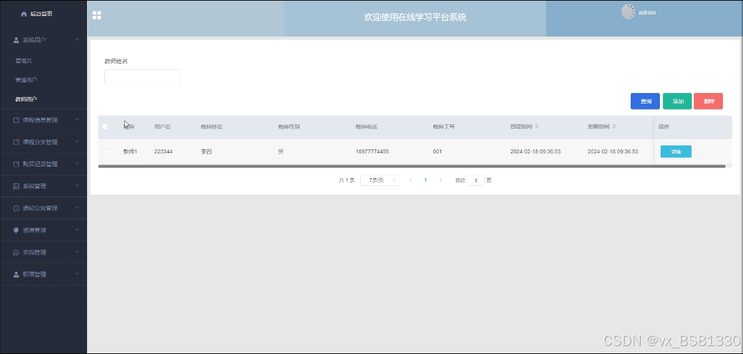Image resolution: width=743 pixels, height=354 pixels.
Task: Expand the 系统管理 chevron
Action: coord(77,186)
